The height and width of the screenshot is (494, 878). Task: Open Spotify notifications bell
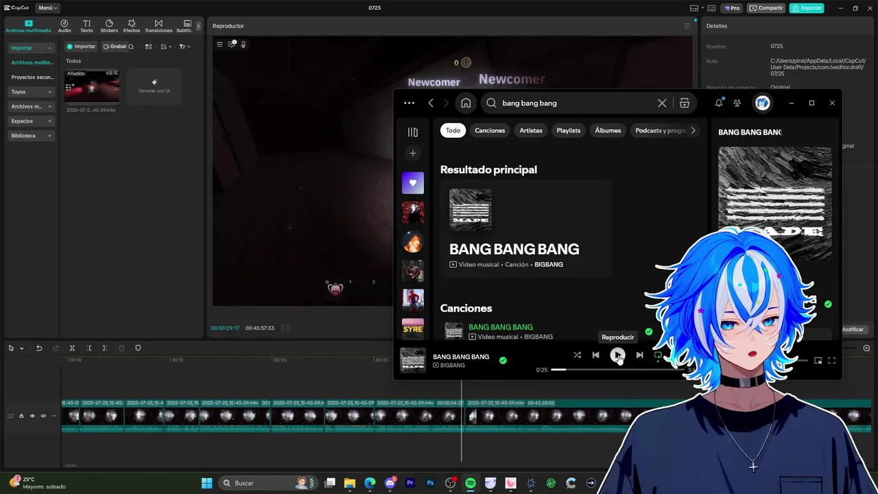719,103
